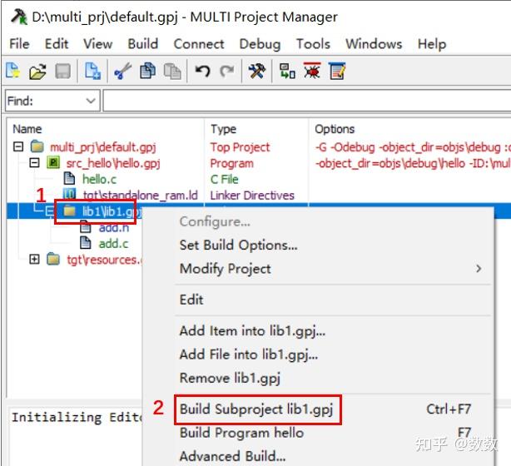
Task: Expand the tgt\resources tree node
Action: (34, 259)
